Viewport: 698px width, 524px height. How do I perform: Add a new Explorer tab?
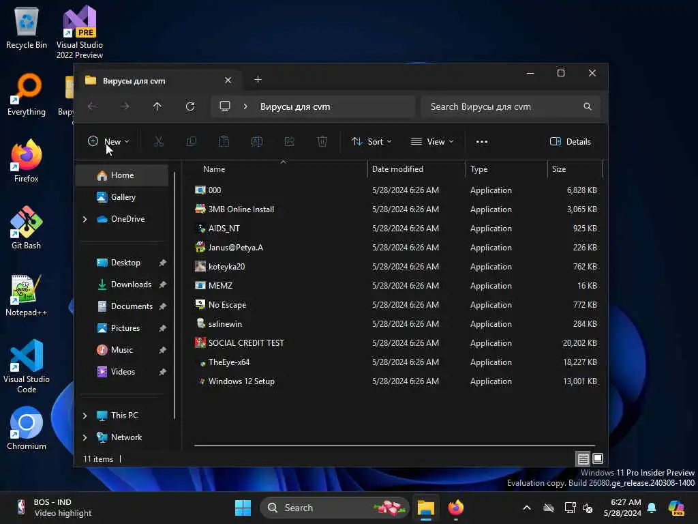click(258, 80)
